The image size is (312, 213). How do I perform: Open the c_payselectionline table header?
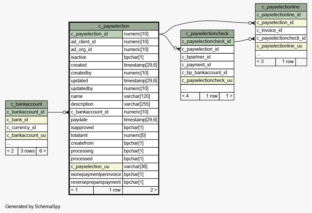(x=281, y=7)
